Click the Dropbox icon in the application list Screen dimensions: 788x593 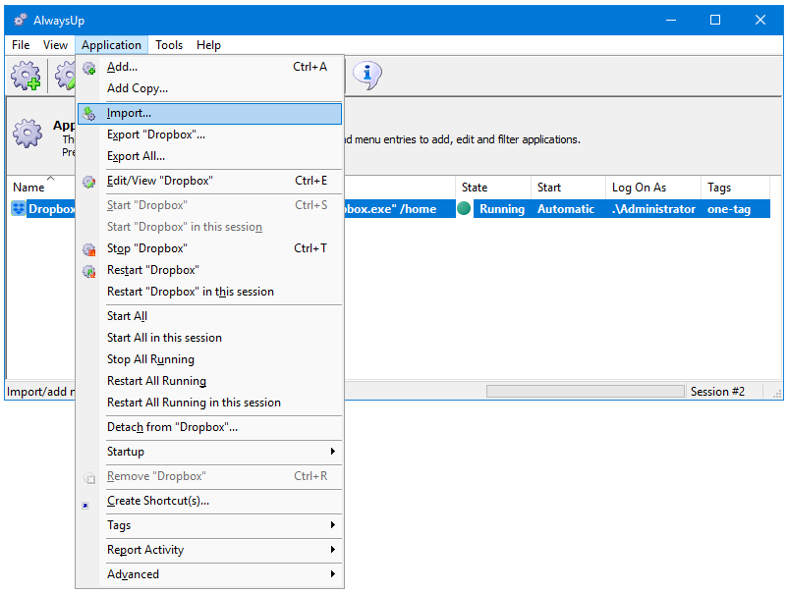tap(18, 209)
